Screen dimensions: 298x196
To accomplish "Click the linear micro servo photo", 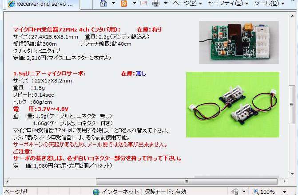I will pos(233,105).
